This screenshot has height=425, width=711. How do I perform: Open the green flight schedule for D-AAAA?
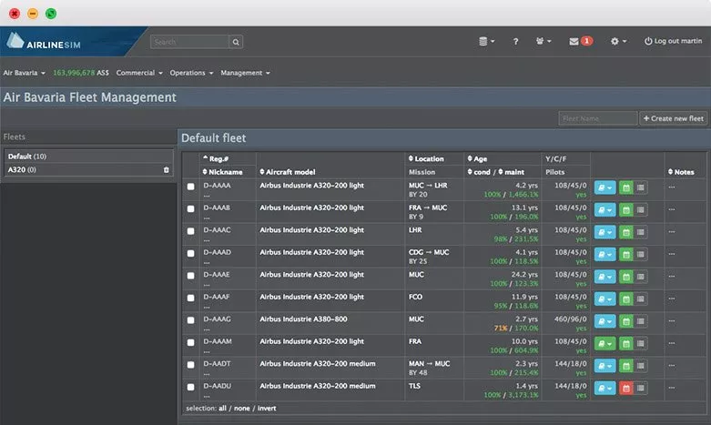[x=625, y=187]
